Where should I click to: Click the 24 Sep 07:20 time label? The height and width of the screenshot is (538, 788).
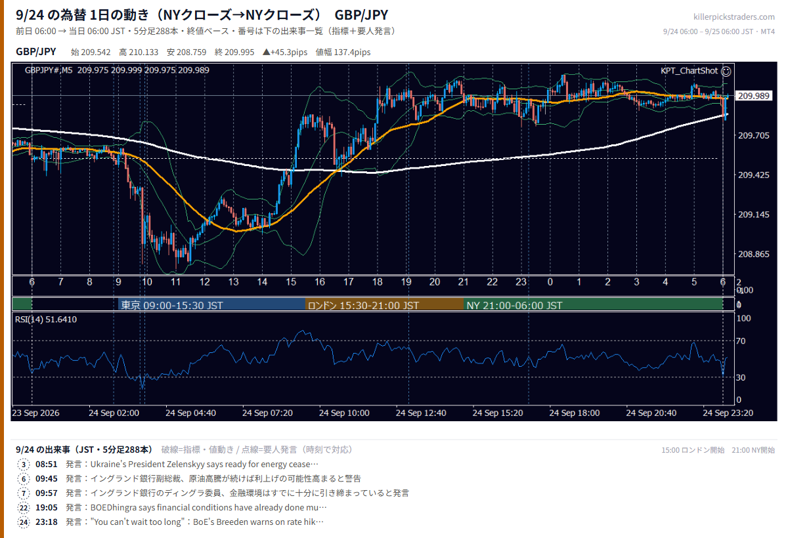pos(267,413)
